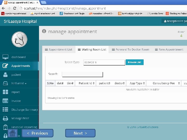Open the Receptionist panel menu
Viewport: 187px width, 140px height.
tap(174, 21)
